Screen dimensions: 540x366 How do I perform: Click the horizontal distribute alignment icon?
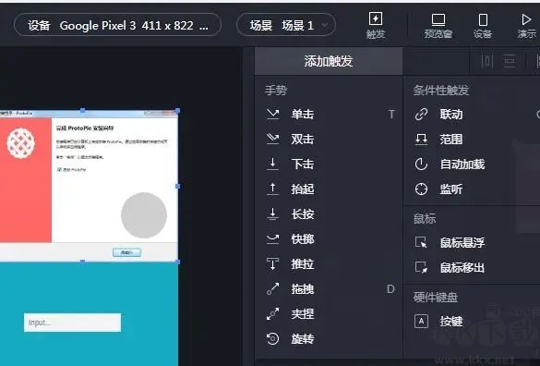pos(487,61)
